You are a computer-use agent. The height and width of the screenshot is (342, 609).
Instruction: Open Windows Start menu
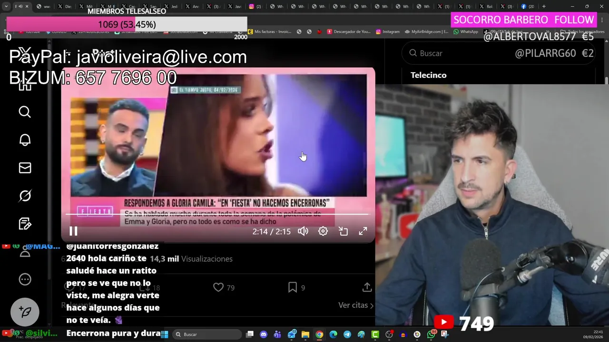click(165, 334)
